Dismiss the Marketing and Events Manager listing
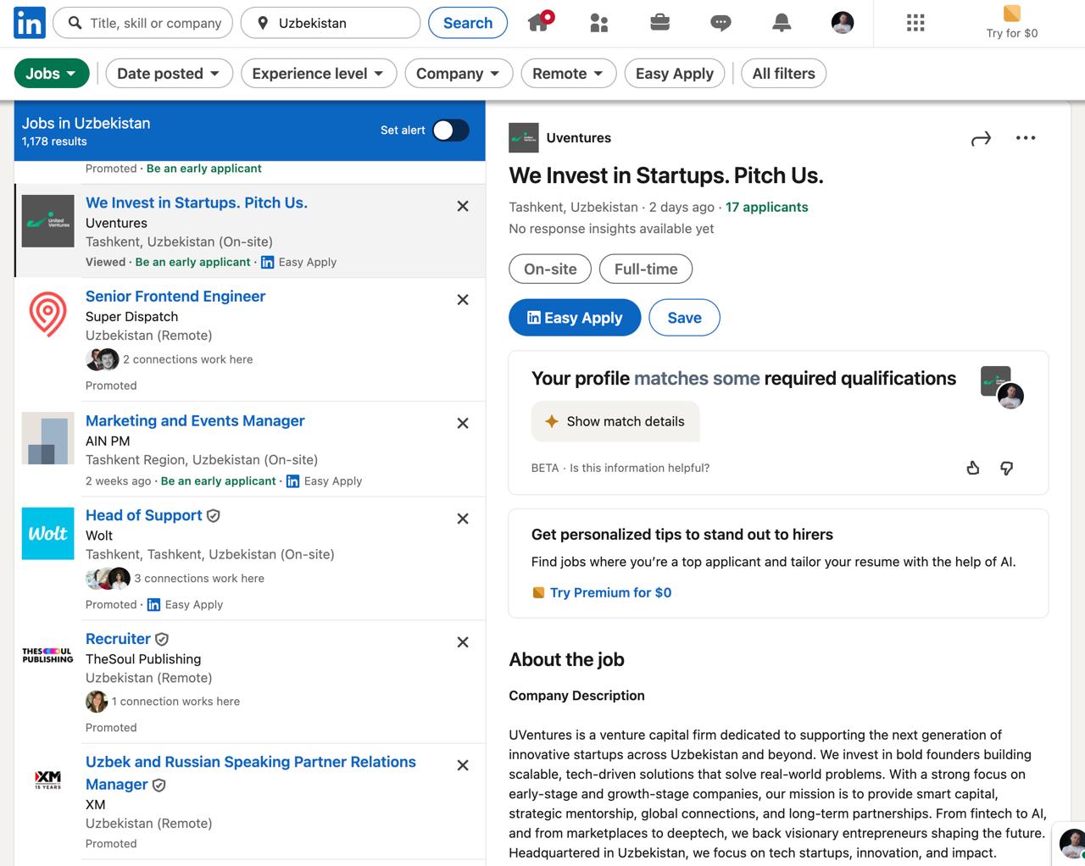The image size is (1085, 866). pos(463,423)
